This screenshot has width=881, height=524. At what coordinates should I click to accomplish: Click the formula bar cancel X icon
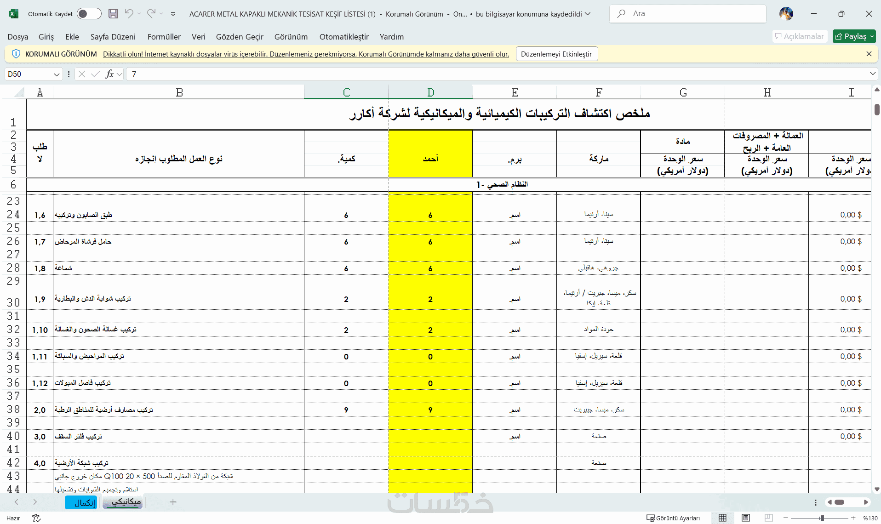82,74
